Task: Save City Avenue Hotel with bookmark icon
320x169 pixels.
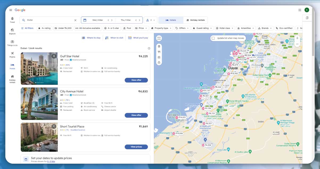Action: pos(54,91)
